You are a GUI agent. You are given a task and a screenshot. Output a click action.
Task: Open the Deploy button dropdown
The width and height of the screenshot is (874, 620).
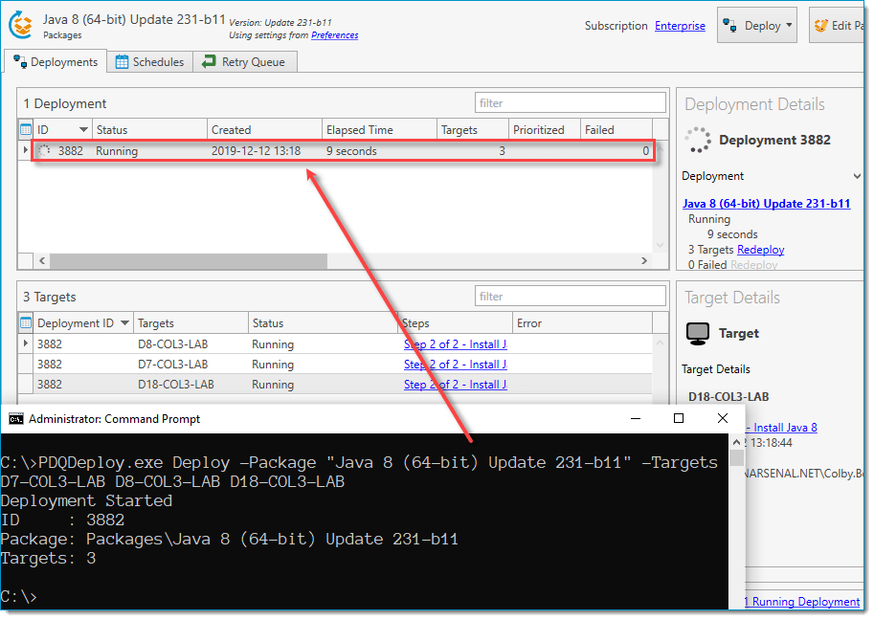tap(787, 25)
